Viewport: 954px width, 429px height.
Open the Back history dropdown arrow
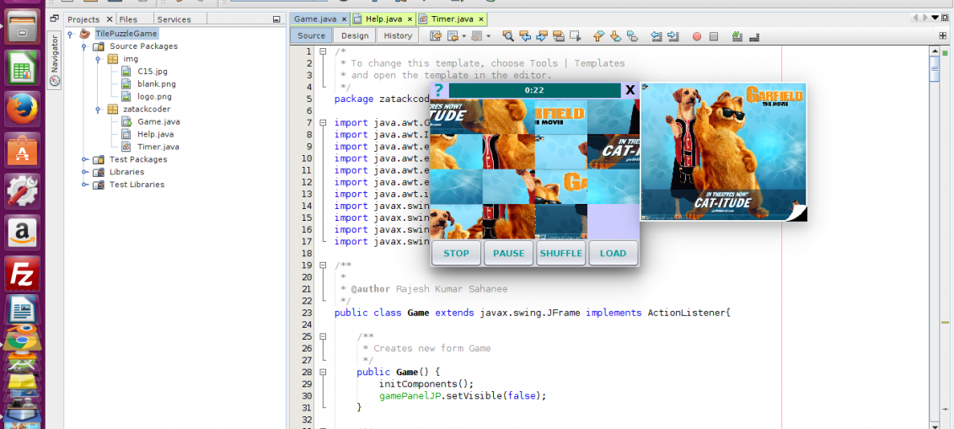point(464,36)
